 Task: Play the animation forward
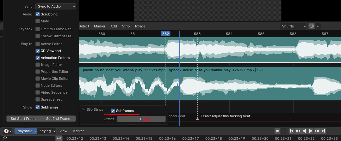click(311, 131)
